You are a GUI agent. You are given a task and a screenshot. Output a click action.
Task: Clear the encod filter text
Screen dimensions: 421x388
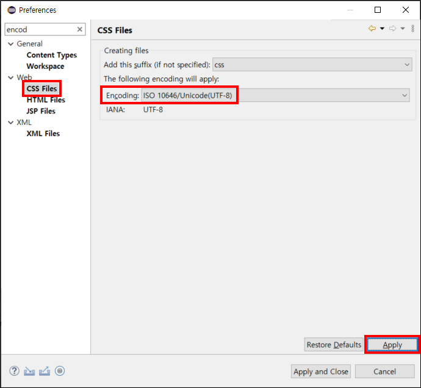click(x=79, y=29)
